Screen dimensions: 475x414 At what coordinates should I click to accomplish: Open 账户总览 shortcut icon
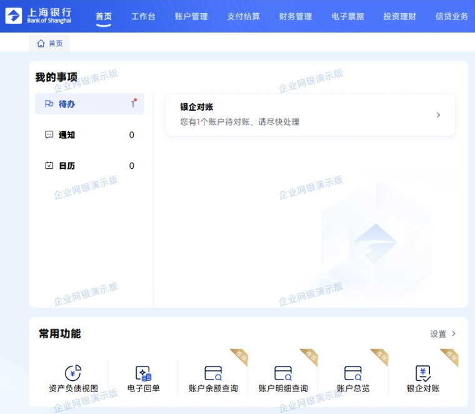353,373
